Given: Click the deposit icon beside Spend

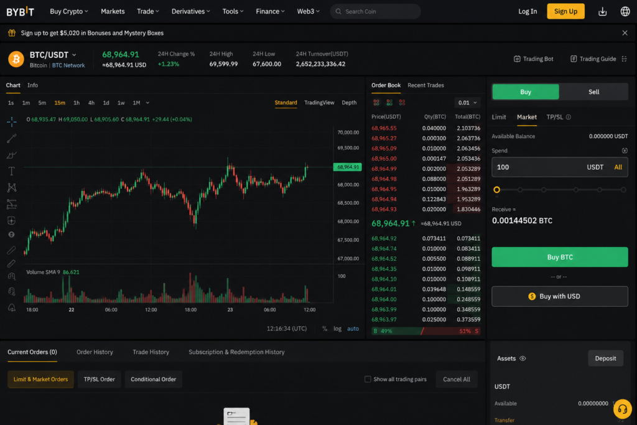Looking at the screenshot, I should point(625,151).
